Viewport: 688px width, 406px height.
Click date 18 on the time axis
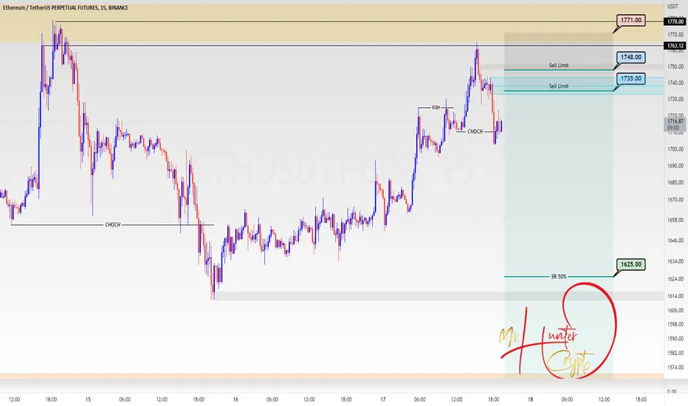[x=531, y=399]
